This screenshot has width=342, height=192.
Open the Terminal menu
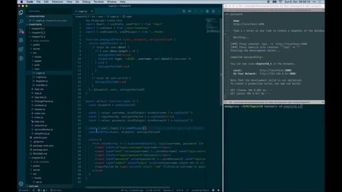coord(98,2)
